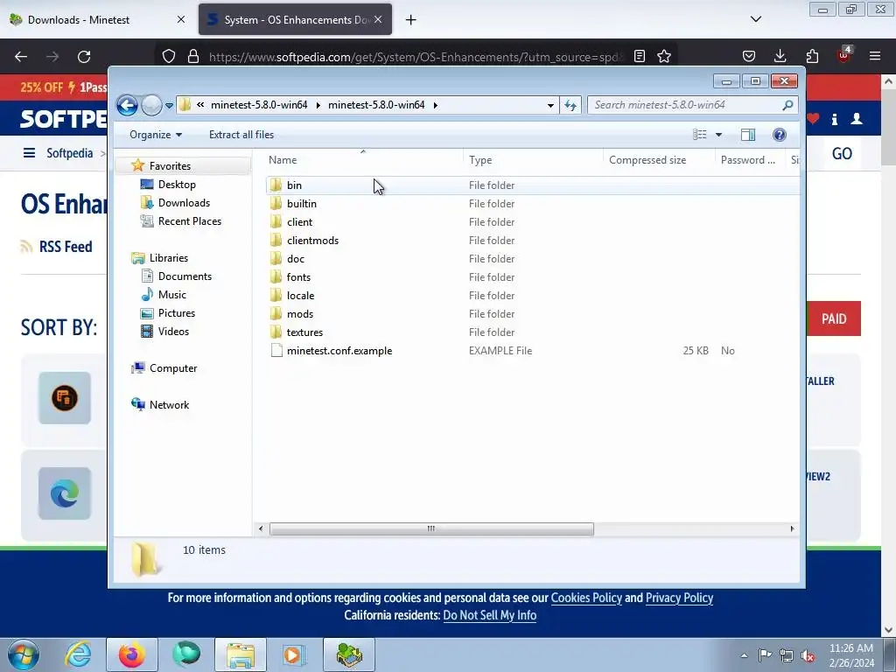Click Do Not Sell My Info link
The image size is (896, 672).
(490, 615)
